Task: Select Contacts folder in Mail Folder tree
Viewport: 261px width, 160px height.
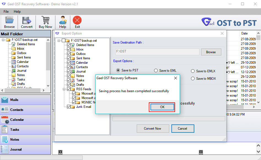Action: [23, 66]
